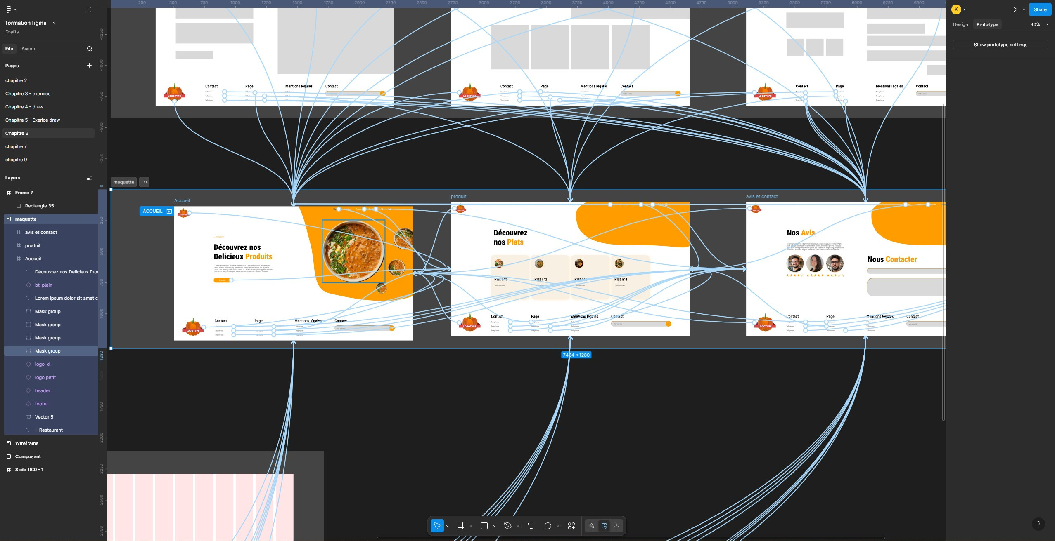The height and width of the screenshot is (541, 1055).
Task: Click the large food bowl image
Action: tap(353, 251)
